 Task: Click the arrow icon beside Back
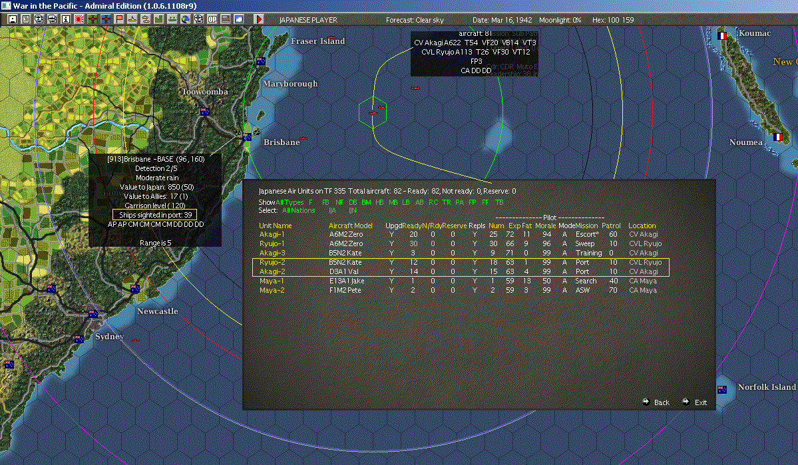tap(646, 401)
